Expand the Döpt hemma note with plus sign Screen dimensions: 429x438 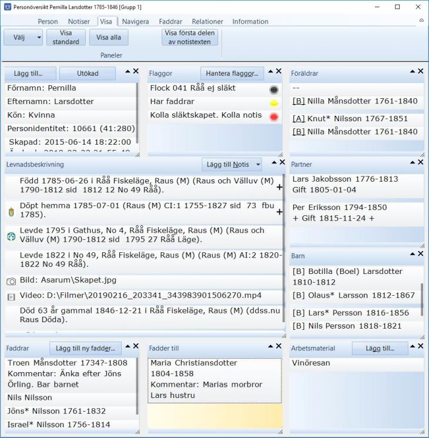pyautogui.click(x=279, y=212)
